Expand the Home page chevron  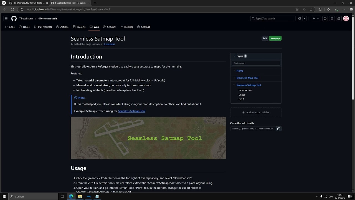tap(234, 71)
